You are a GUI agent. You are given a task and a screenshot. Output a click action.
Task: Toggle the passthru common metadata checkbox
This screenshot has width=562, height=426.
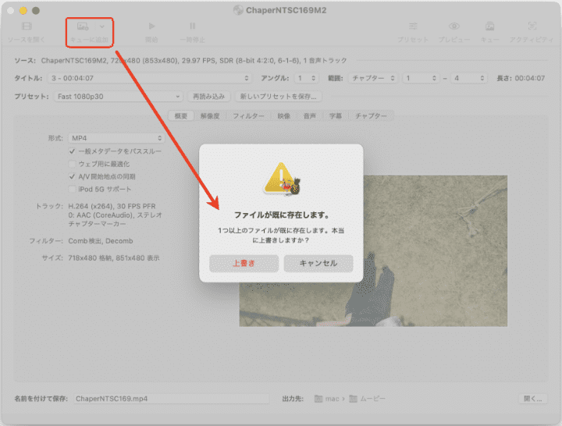pos(73,151)
